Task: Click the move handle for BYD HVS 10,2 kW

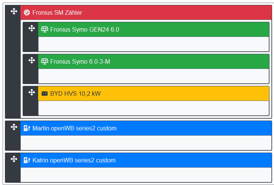Action: (32, 92)
